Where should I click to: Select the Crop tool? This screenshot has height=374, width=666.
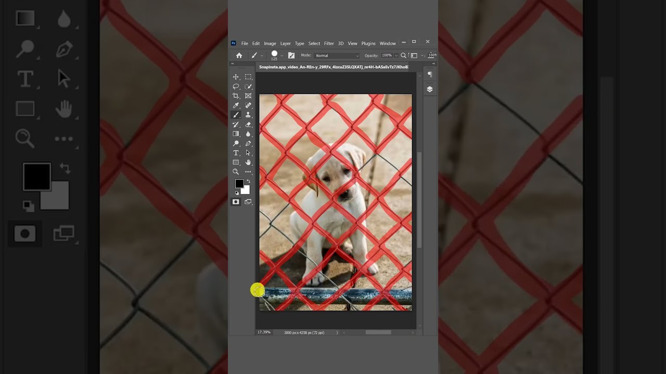236,96
